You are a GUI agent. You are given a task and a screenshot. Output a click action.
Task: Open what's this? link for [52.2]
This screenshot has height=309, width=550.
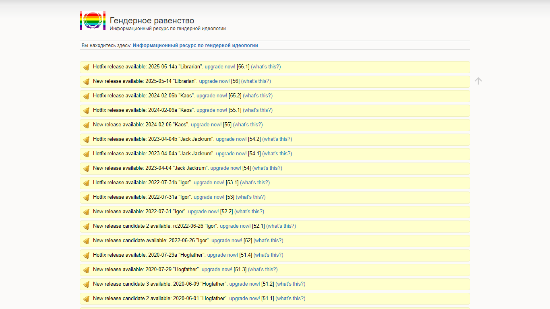(249, 212)
